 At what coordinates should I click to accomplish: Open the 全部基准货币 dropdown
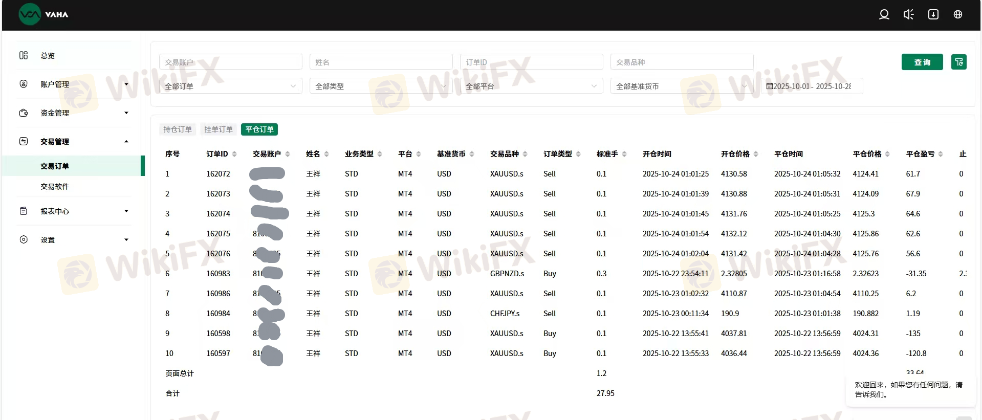[x=682, y=86]
